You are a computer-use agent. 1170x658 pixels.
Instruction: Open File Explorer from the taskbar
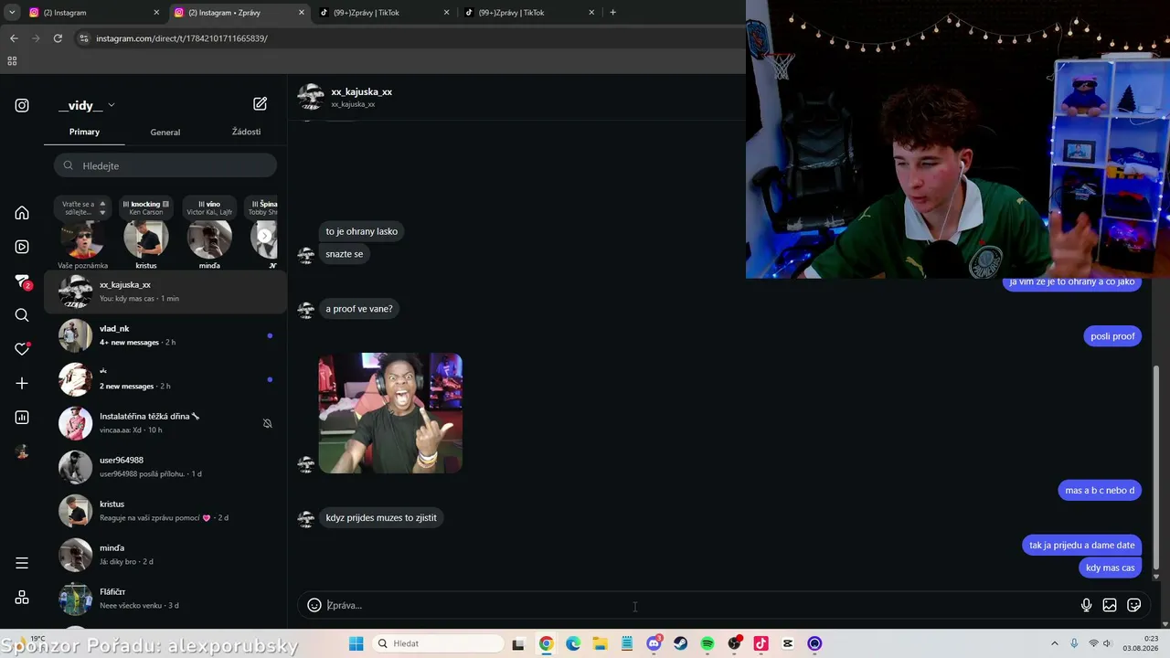click(600, 643)
